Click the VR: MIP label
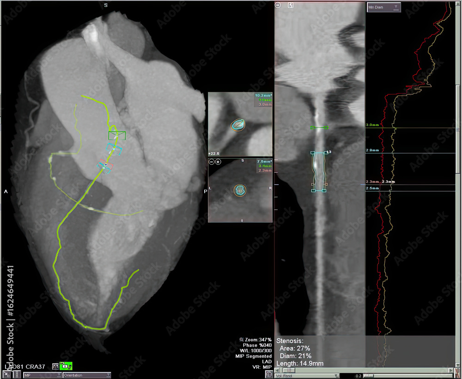Image resolution: width=462 pixels, height=379 pixels. click(x=262, y=367)
